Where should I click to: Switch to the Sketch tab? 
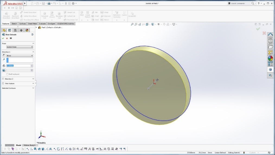[14, 24]
